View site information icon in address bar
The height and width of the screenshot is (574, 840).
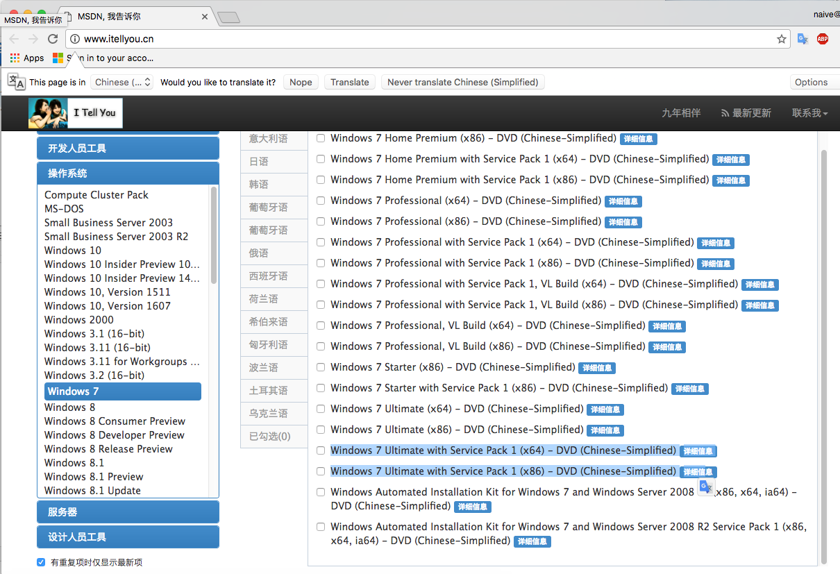pyautogui.click(x=75, y=39)
